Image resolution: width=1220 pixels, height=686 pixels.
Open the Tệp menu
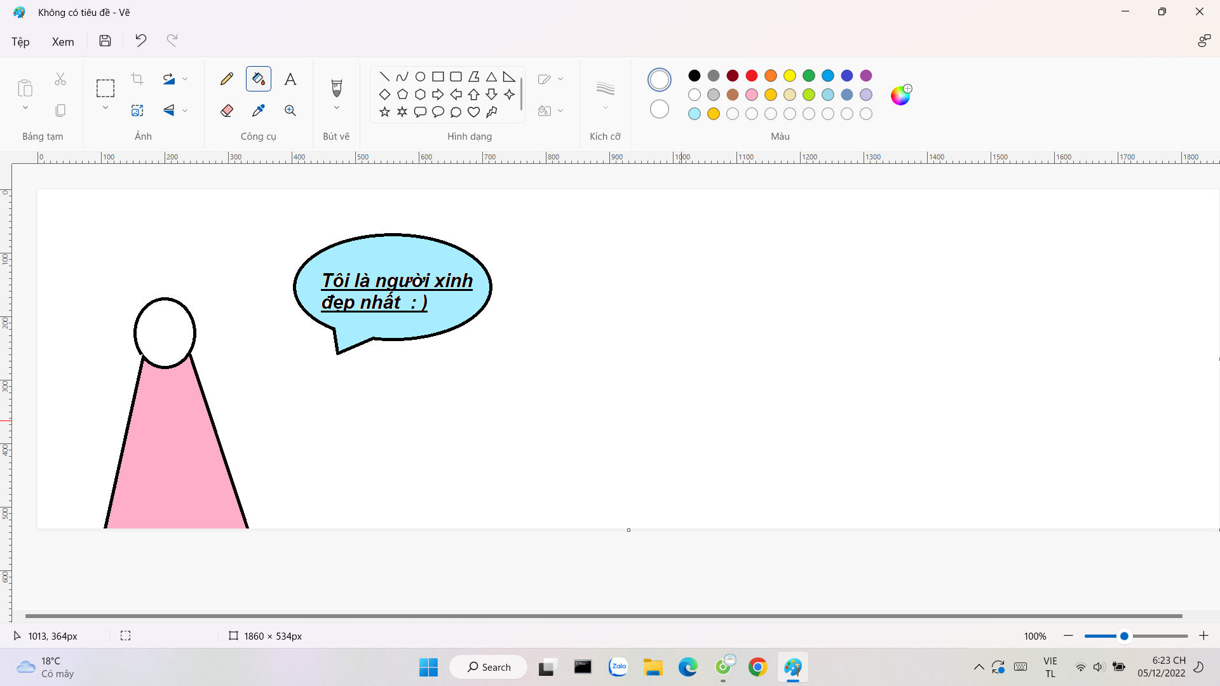tap(20, 41)
